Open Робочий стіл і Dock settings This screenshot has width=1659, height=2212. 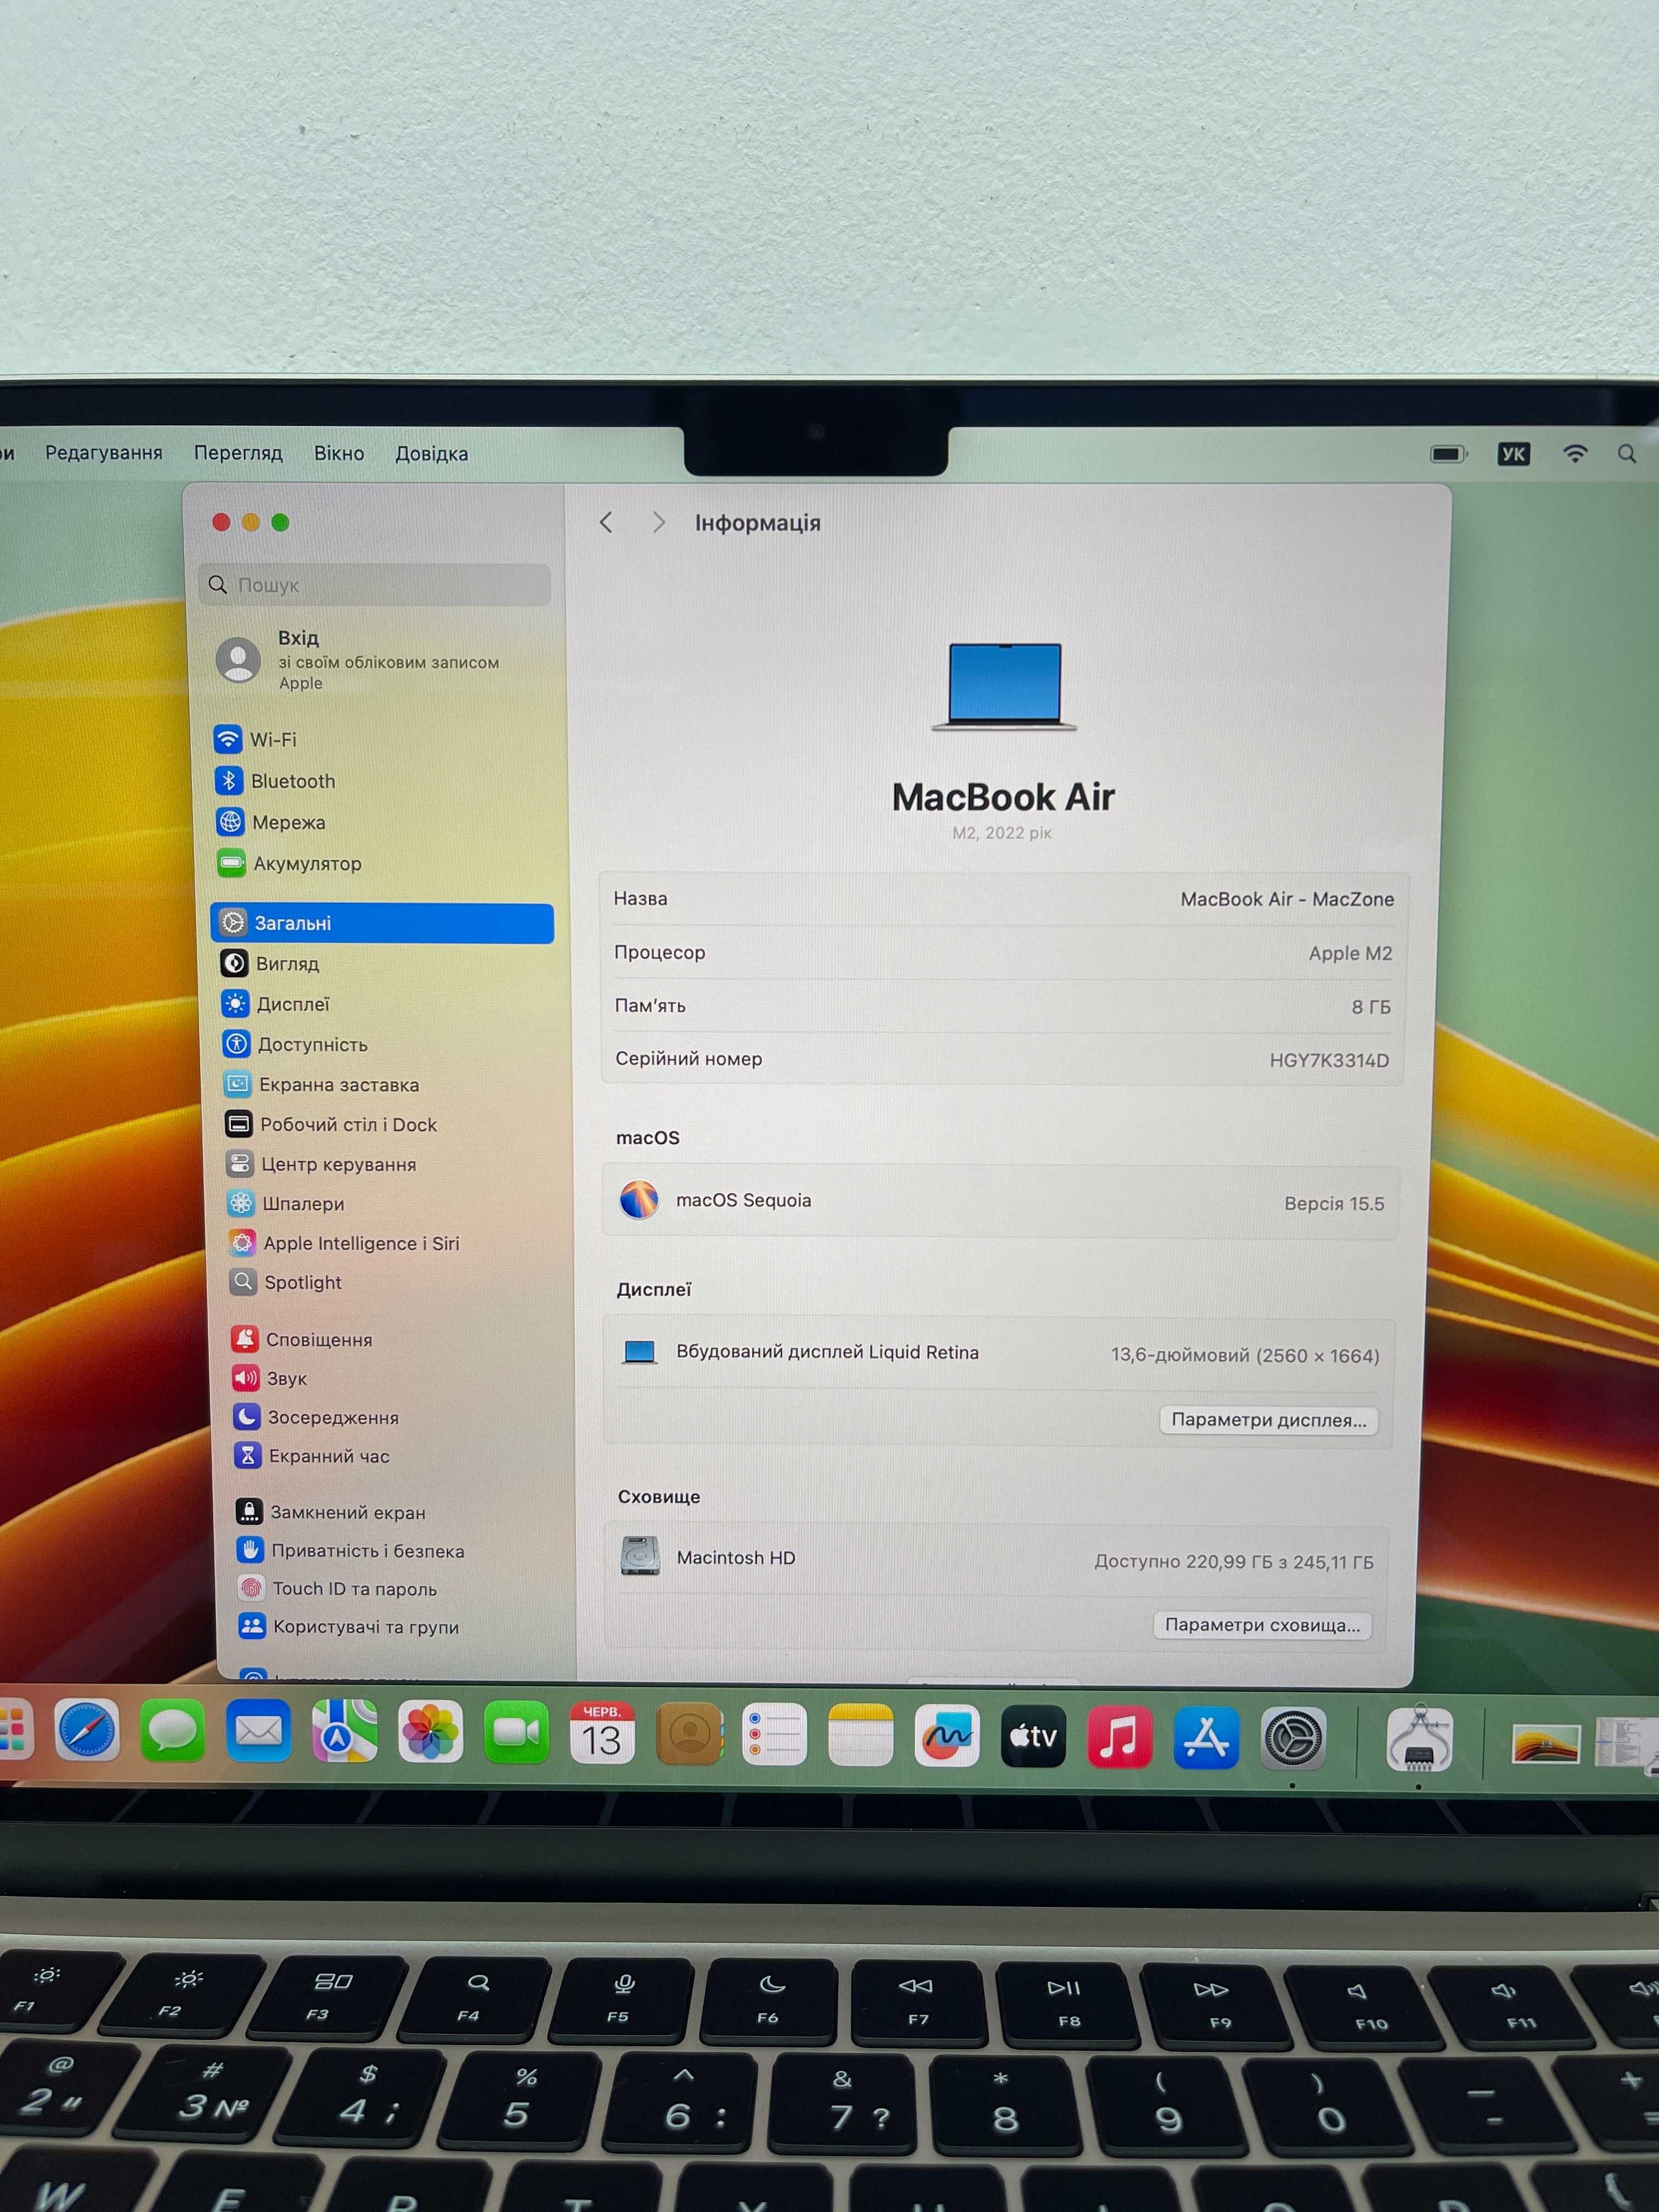[x=331, y=1124]
